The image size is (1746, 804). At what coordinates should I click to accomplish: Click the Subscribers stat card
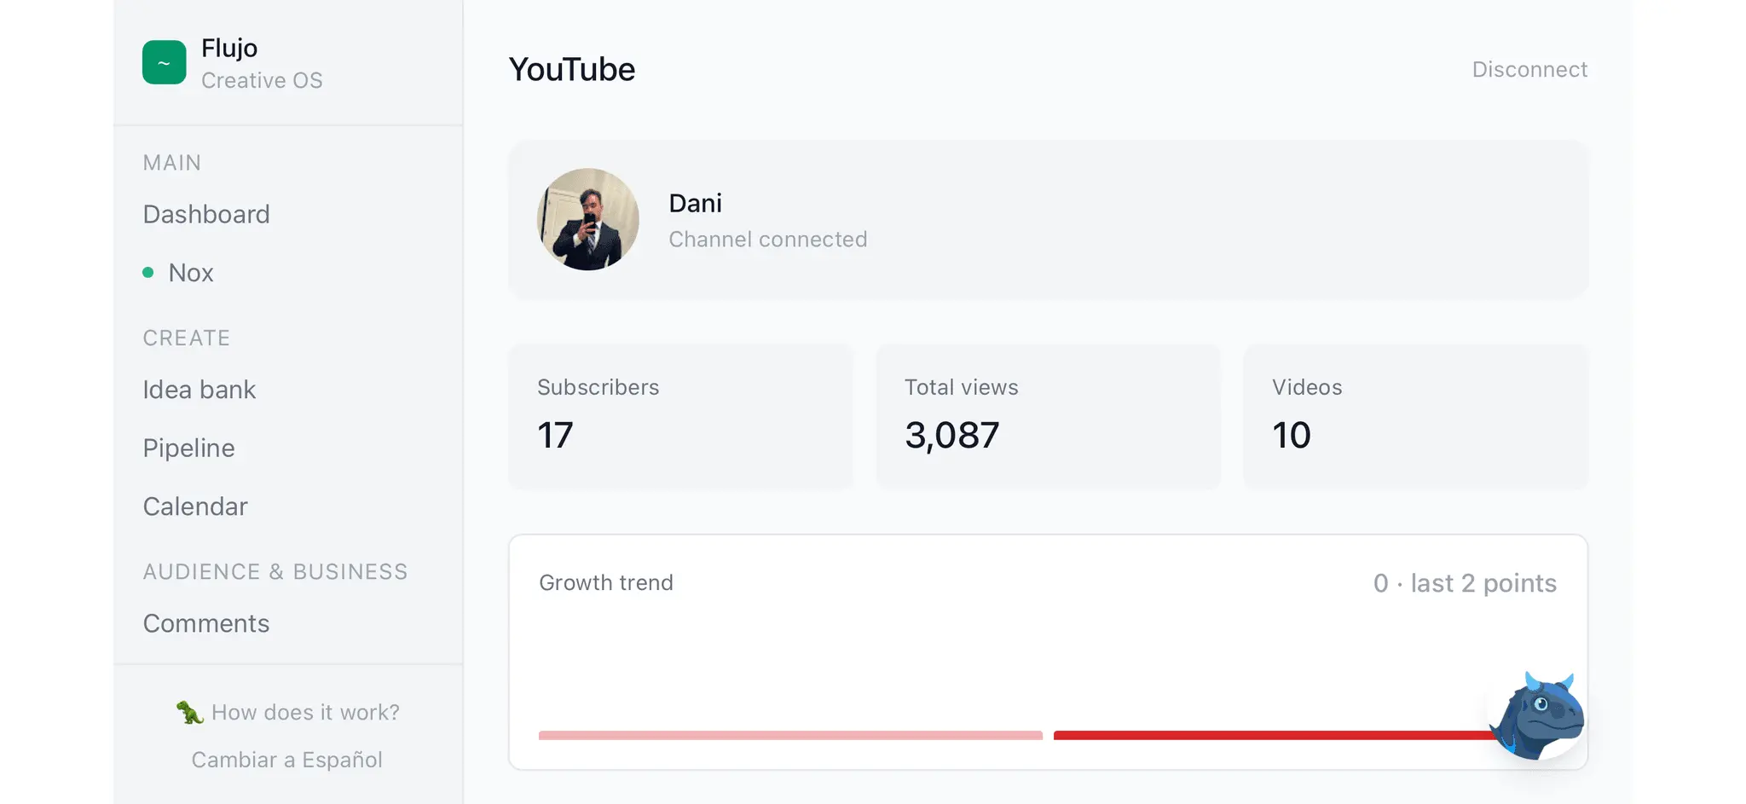coord(680,417)
